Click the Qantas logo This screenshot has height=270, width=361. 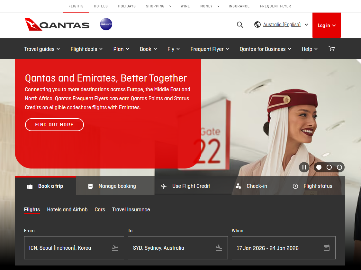coord(57,24)
